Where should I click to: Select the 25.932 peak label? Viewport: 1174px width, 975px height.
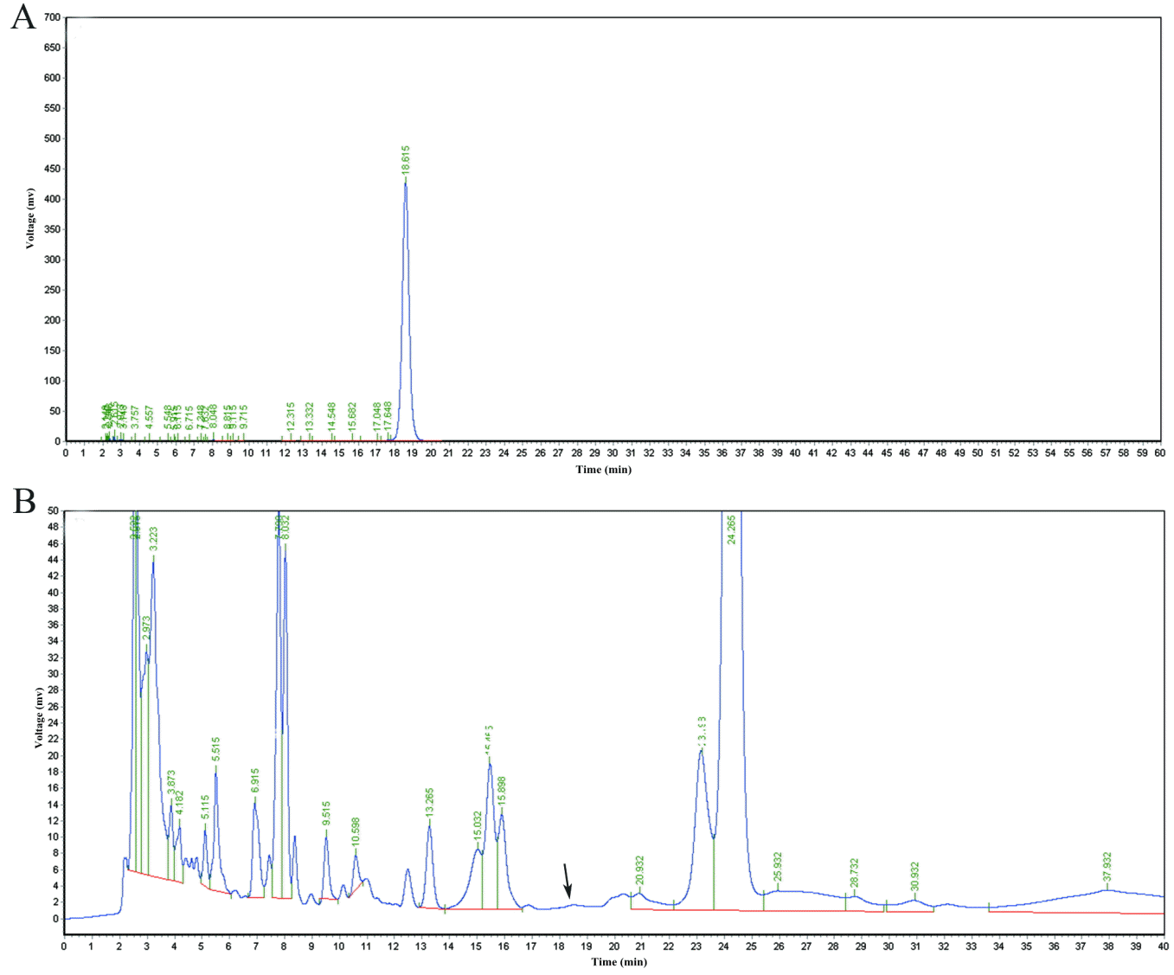click(x=778, y=867)
